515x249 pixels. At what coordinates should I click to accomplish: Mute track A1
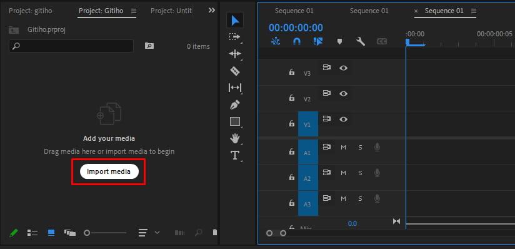tap(344, 148)
